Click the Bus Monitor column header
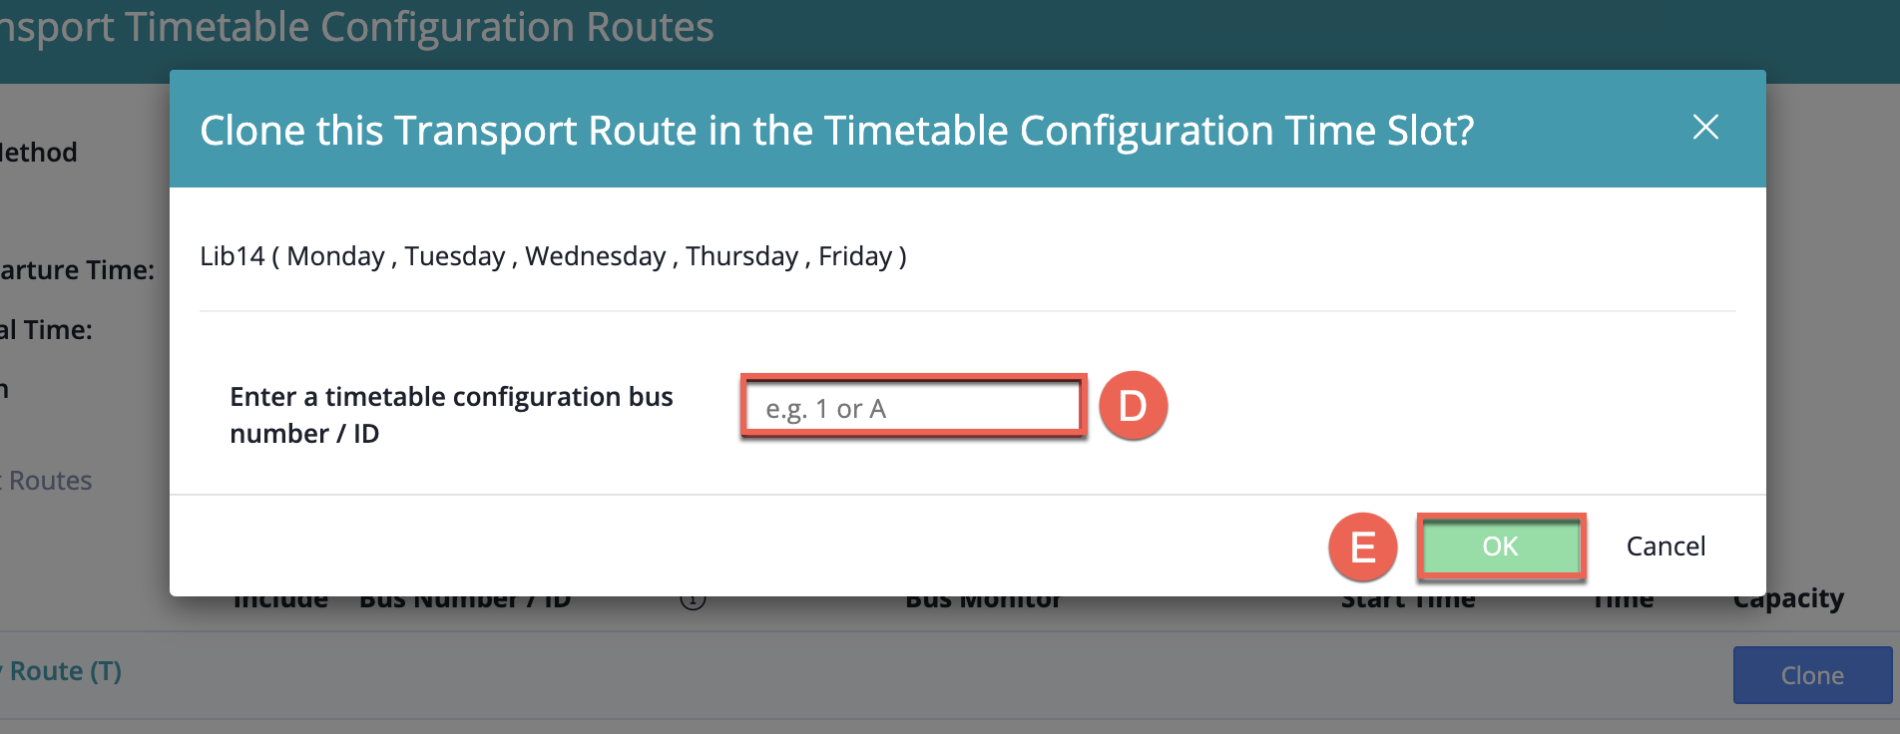This screenshot has width=1900, height=734. coord(983,601)
